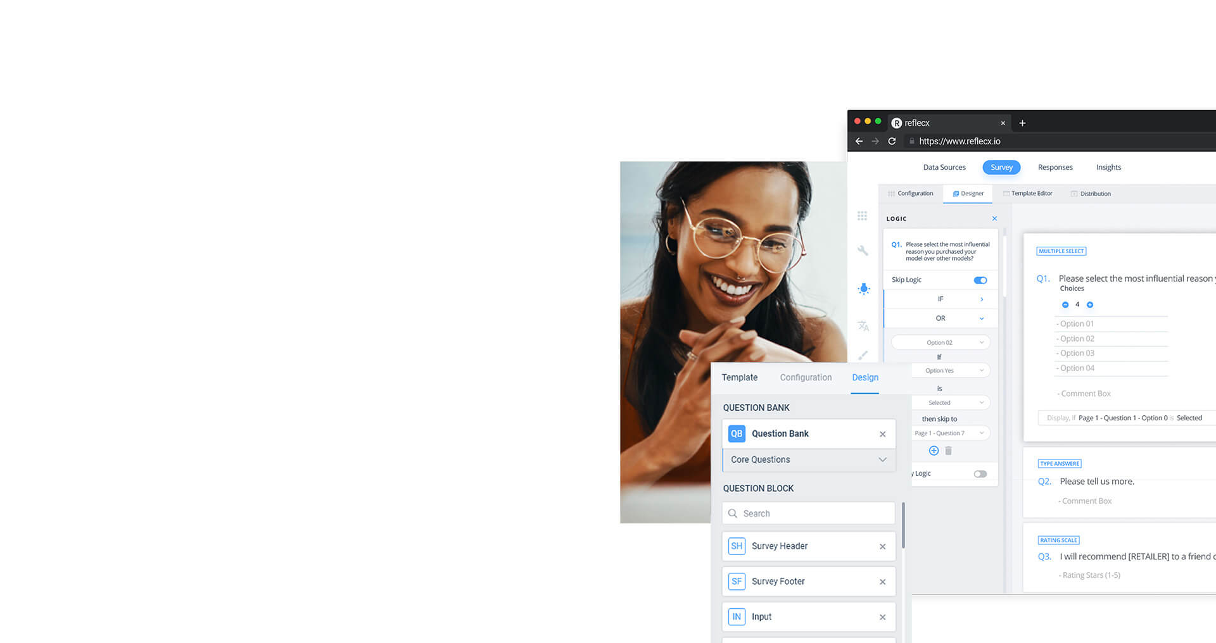Click the Option 02 choice field
Image resolution: width=1216 pixels, height=643 pixels.
click(x=1111, y=339)
